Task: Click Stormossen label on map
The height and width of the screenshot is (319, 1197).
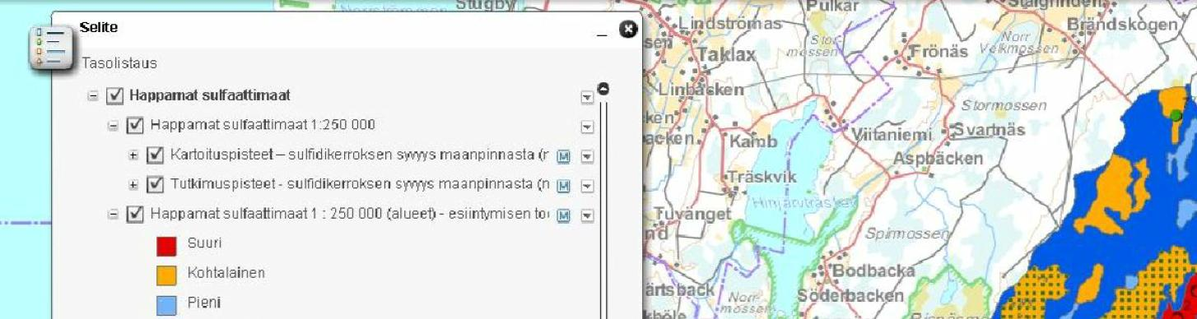Action: pyautogui.click(x=1004, y=105)
